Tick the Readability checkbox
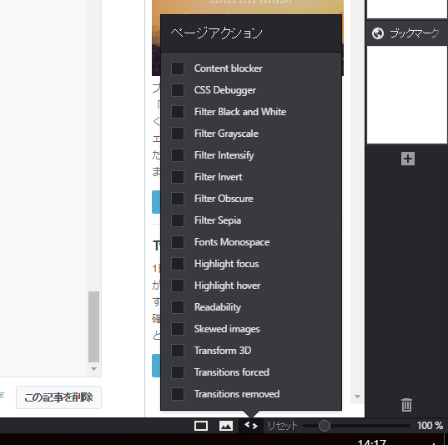This screenshot has width=448, height=445. pos(178,307)
